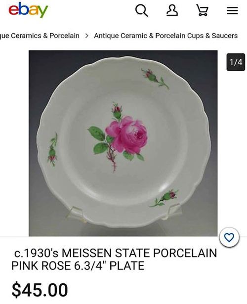Open the eBay home logo
This screenshot has width=247, height=304.
pos(28,10)
